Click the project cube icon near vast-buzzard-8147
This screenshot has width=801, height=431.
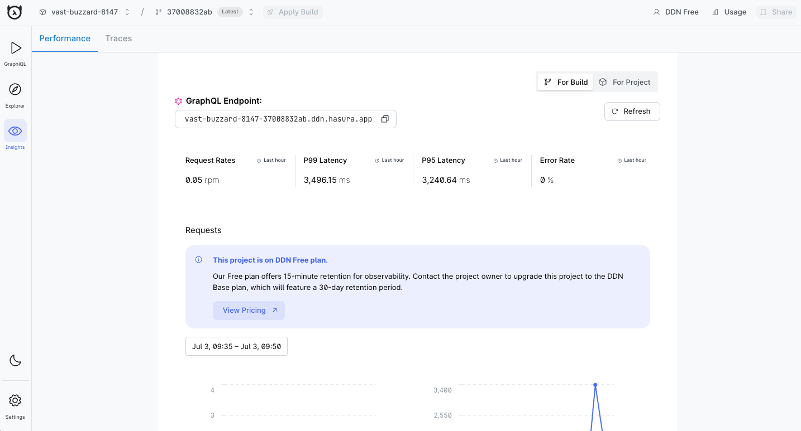coord(43,12)
